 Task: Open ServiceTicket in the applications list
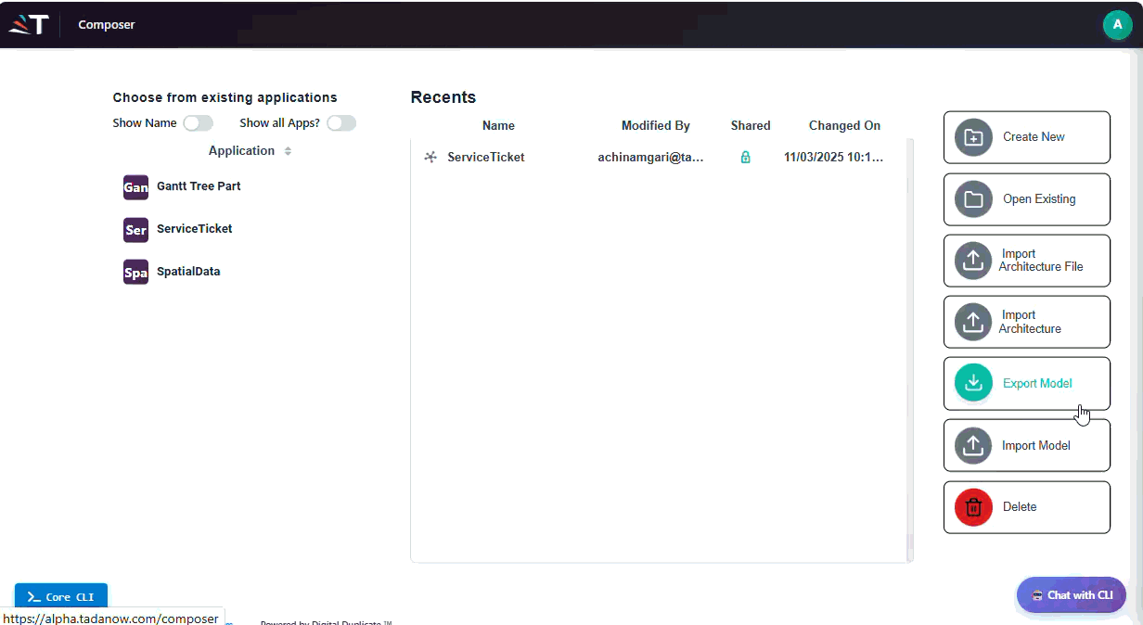pyautogui.click(x=195, y=228)
